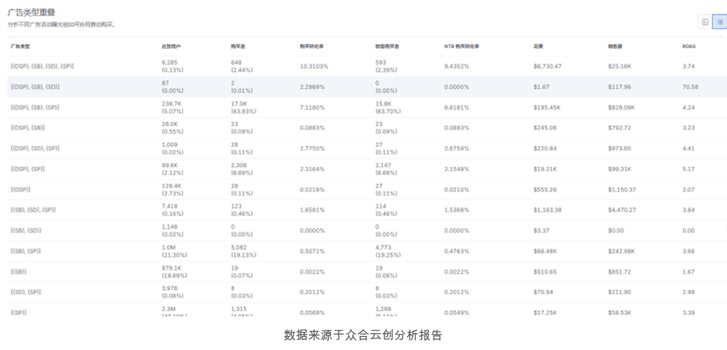Select row [{DSP}, {SD}, {SP}]

pyautogui.click(x=367, y=148)
